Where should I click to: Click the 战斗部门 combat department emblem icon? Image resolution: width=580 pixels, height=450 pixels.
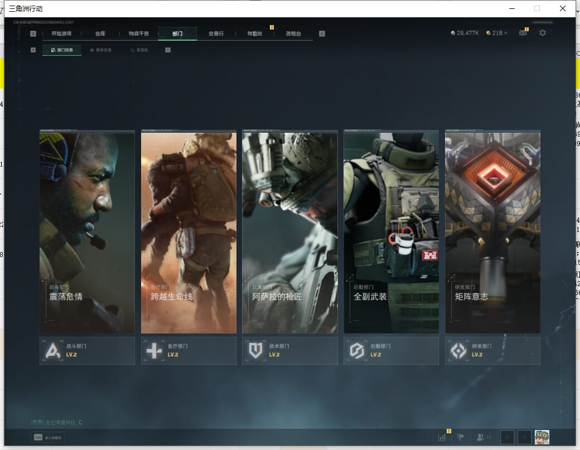[x=52, y=351]
